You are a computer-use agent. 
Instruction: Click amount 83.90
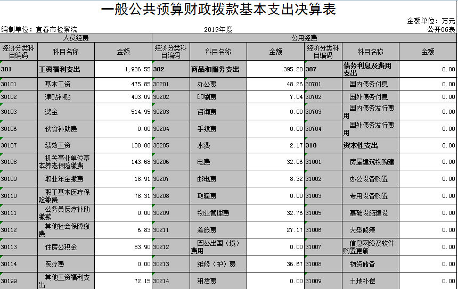pyautogui.click(x=123, y=247)
